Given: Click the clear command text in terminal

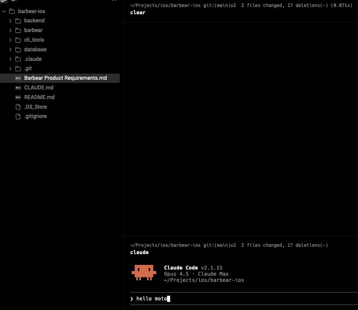Looking at the screenshot, I should click(x=138, y=13).
